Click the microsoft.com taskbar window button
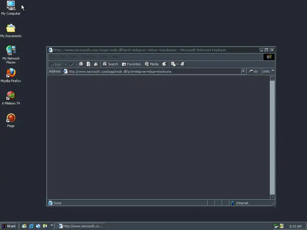The image size is (307, 230). pyautogui.click(x=81, y=226)
